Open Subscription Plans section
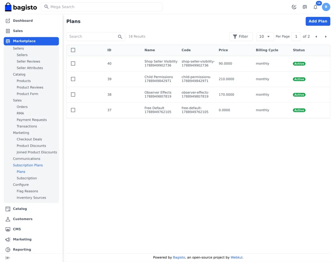This screenshot has height=262, width=334. 28,165
